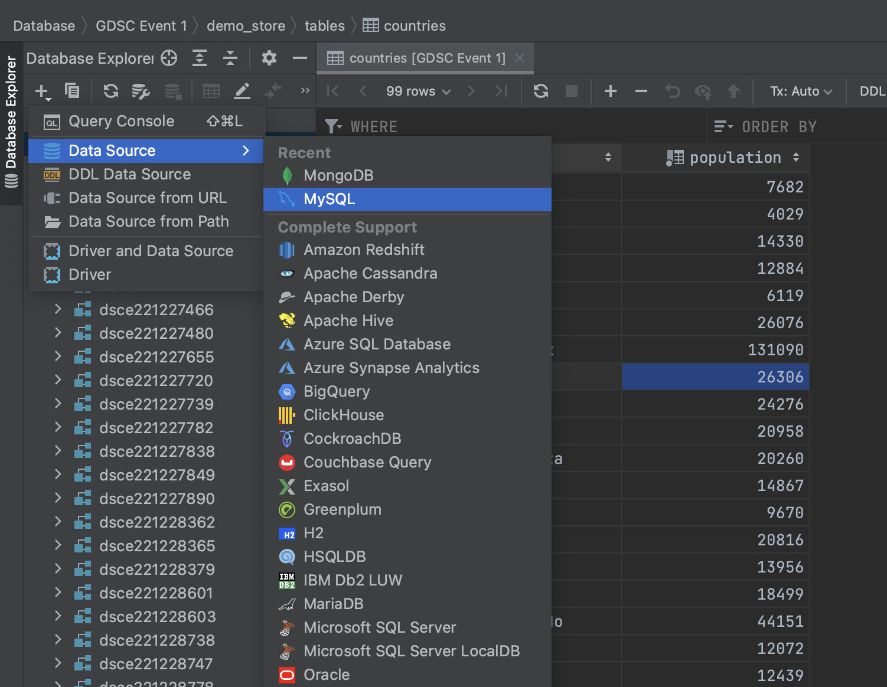Expand the dsce221228738 schema

(x=58, y=639)
